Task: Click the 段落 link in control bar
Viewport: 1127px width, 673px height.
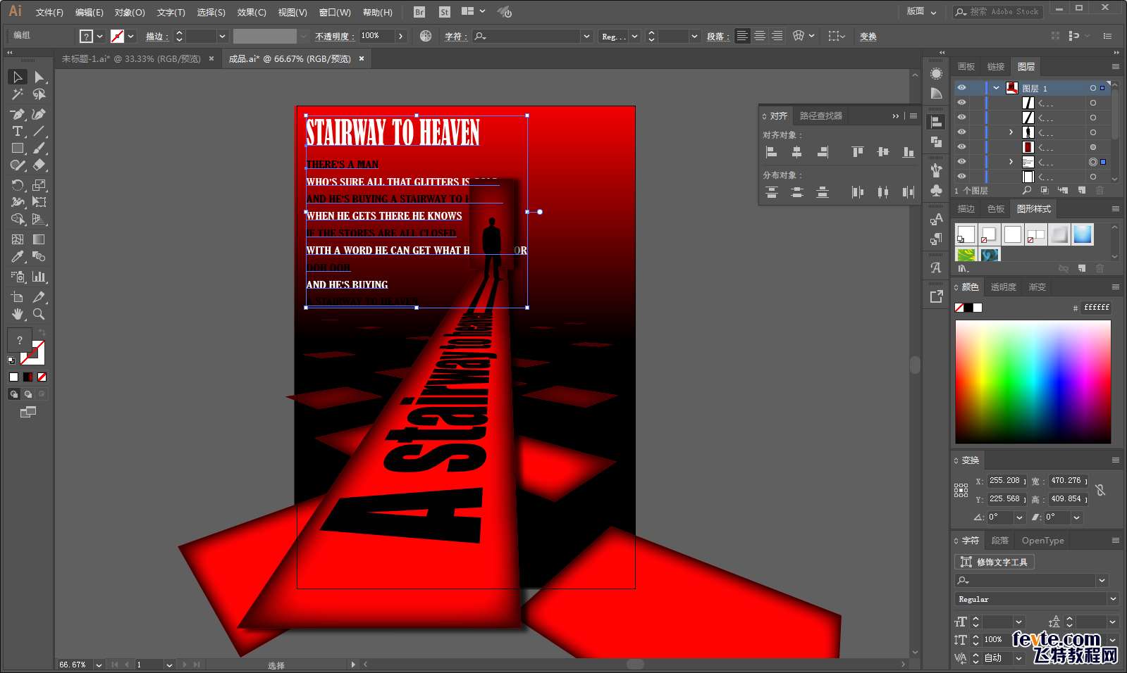Action: (x=717, y=37)
